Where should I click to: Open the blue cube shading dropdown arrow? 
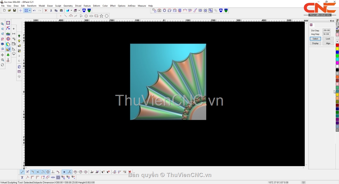71,10
